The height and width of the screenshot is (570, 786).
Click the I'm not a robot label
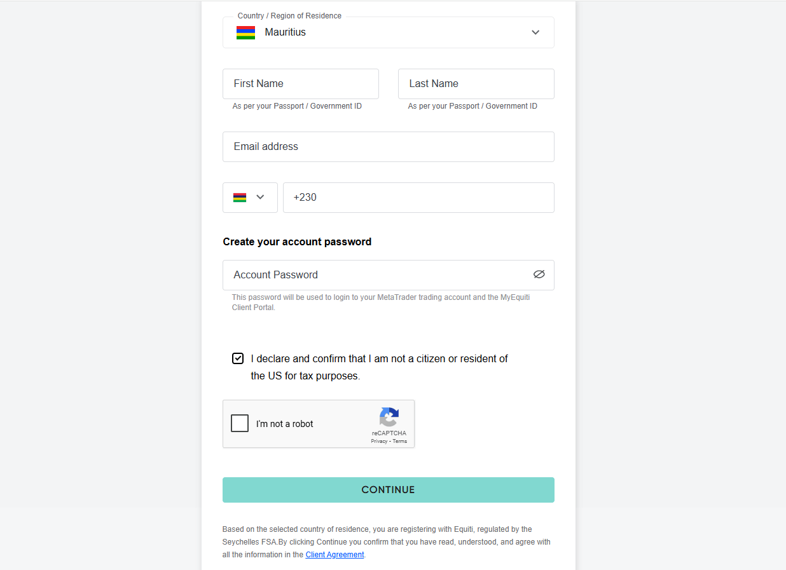point(285,424)
